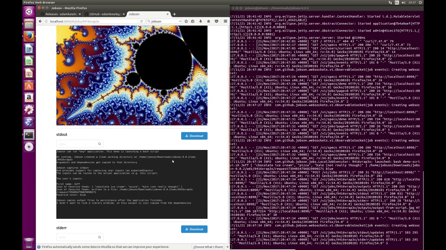Screen dimensions: 446x250
Task: Download the stderr output
Action: pyautogui.click(x=194, y=229)
